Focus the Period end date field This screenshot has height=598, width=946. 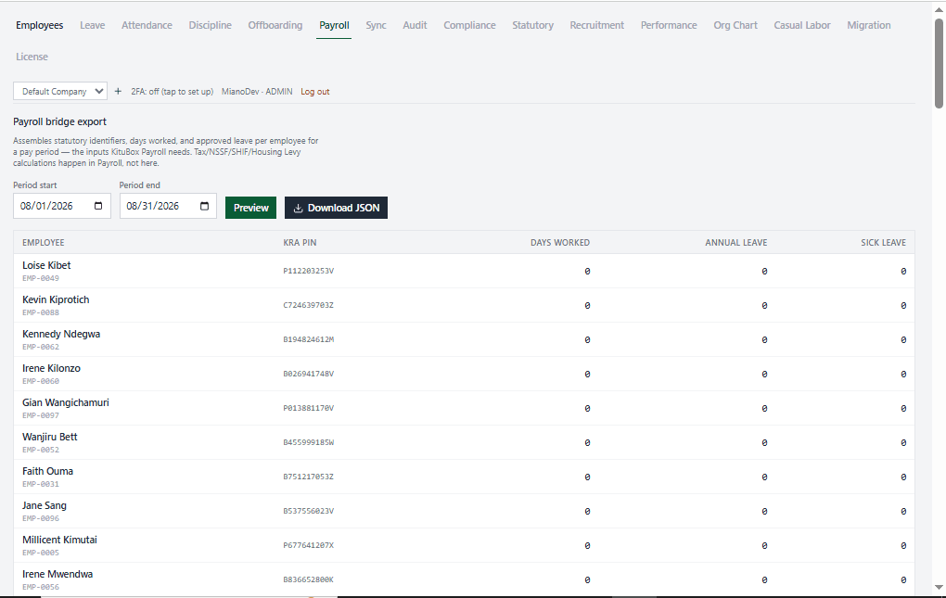pyautogui.click(x=168, y=206)
